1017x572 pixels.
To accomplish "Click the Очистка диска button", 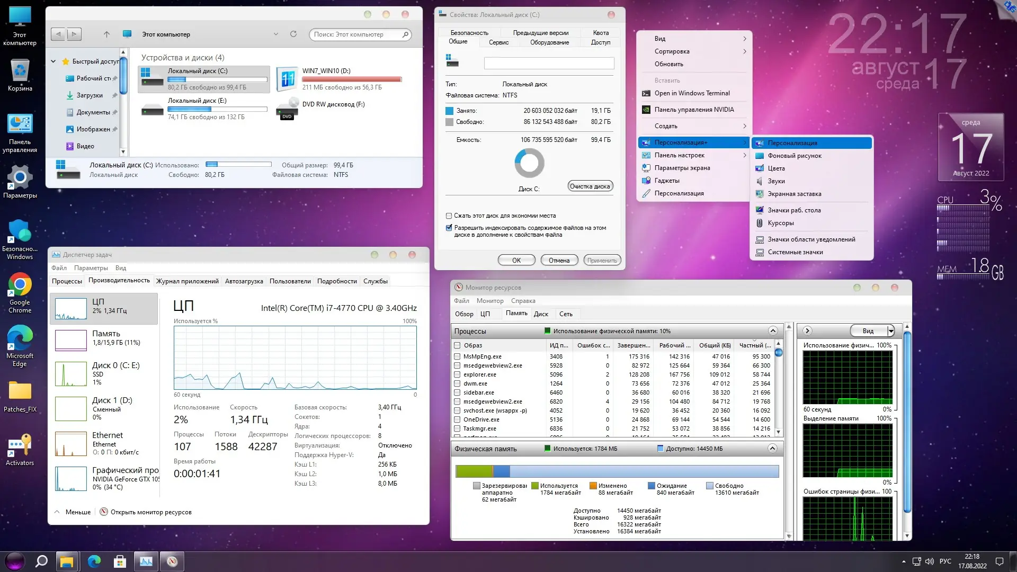I will pyautogui.click(x=590, y=185).
